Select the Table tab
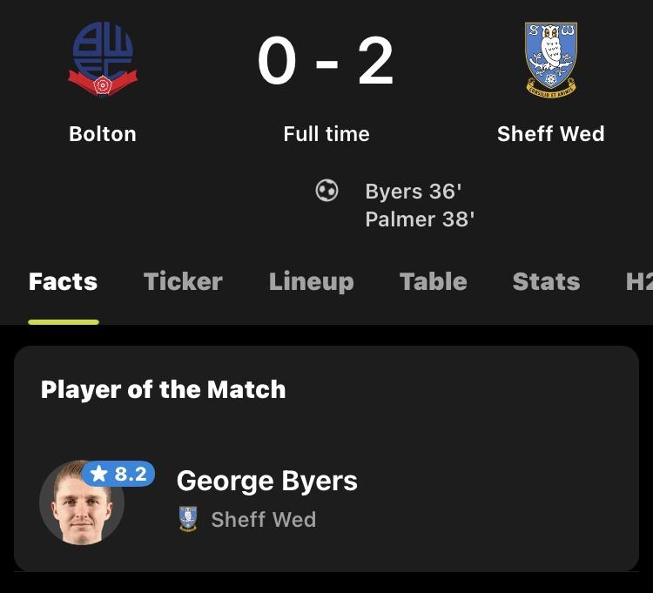 point(433,281)
